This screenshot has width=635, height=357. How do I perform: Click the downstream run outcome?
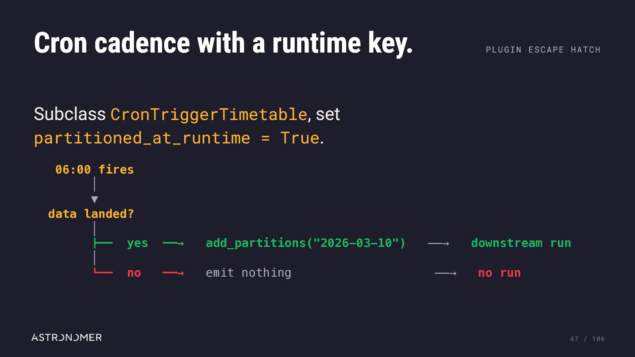tap(521, 243)
